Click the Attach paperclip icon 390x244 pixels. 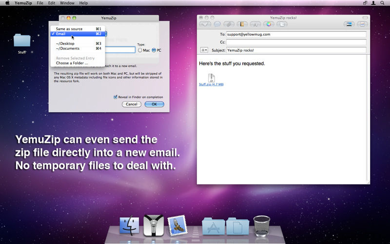229,24
